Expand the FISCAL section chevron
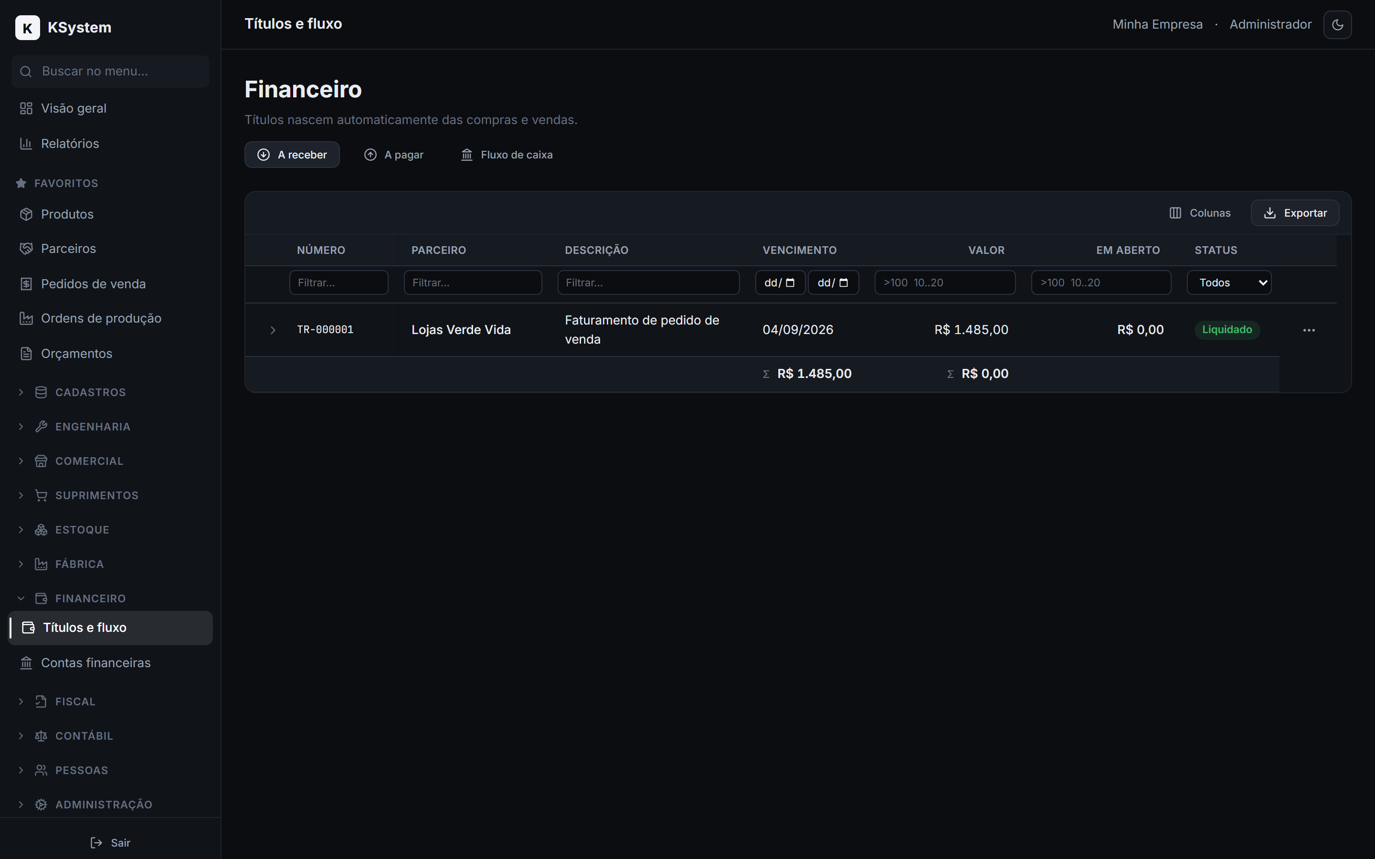Image resolution: width=1375 pixels, height=859 pixels. coord(21,702)
